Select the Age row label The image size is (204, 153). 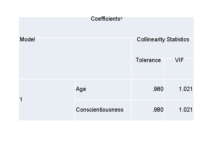coord(81,89)
